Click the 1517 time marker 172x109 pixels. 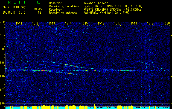pos(117,23)
